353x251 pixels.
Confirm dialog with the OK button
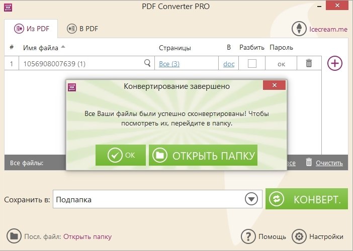tap(121, 155)
